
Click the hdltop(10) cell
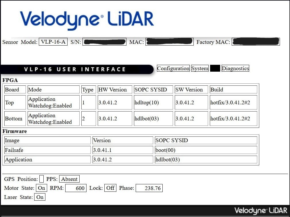coord(153,102)
